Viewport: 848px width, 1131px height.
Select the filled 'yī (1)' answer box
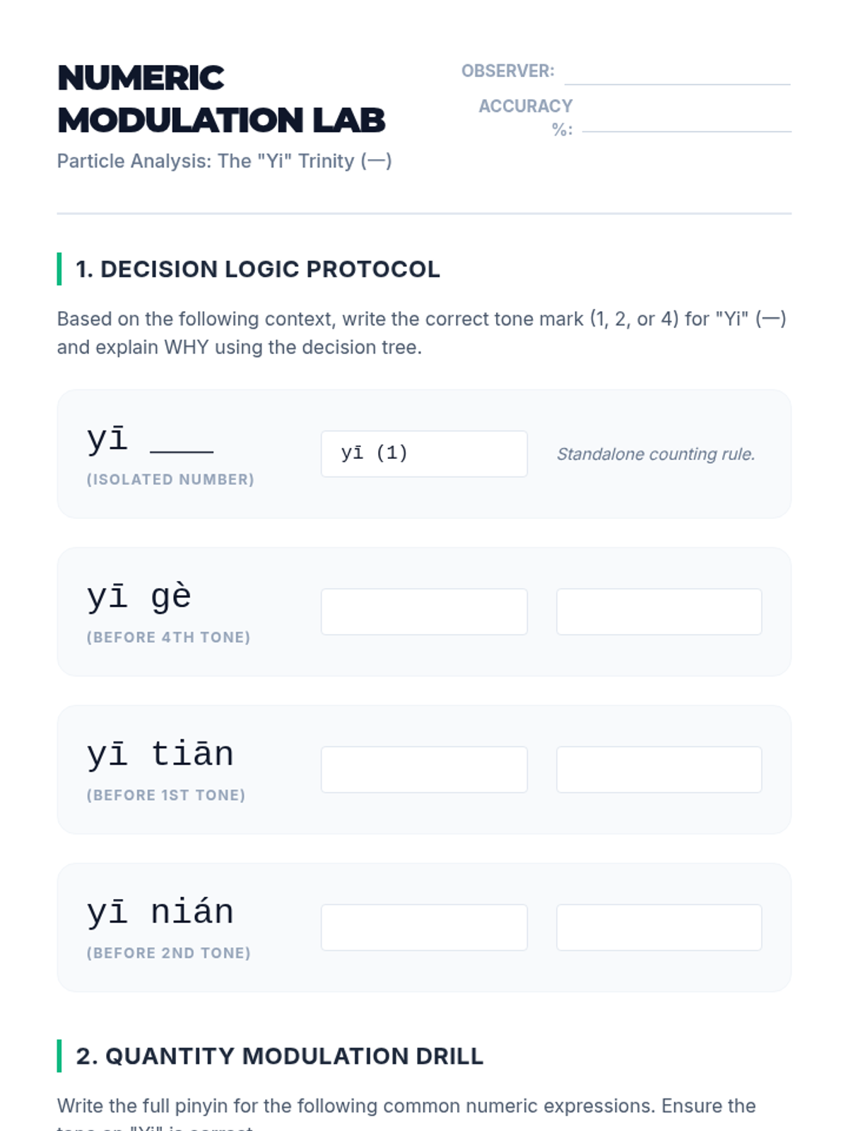coord(424,454)
